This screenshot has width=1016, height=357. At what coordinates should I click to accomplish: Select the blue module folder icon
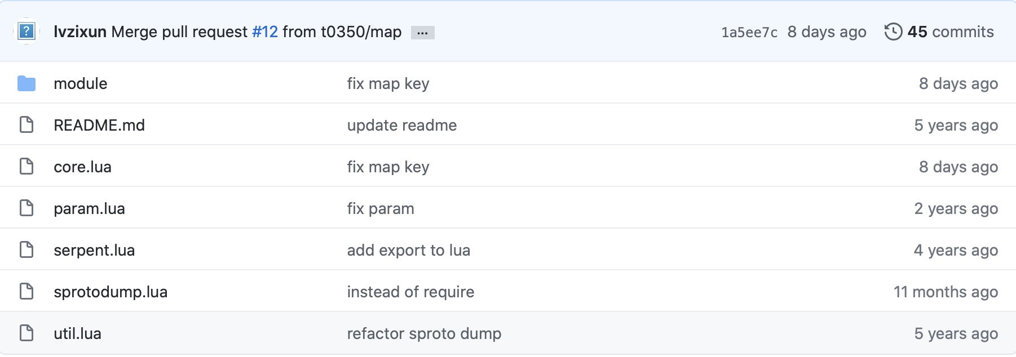(26, 83)
